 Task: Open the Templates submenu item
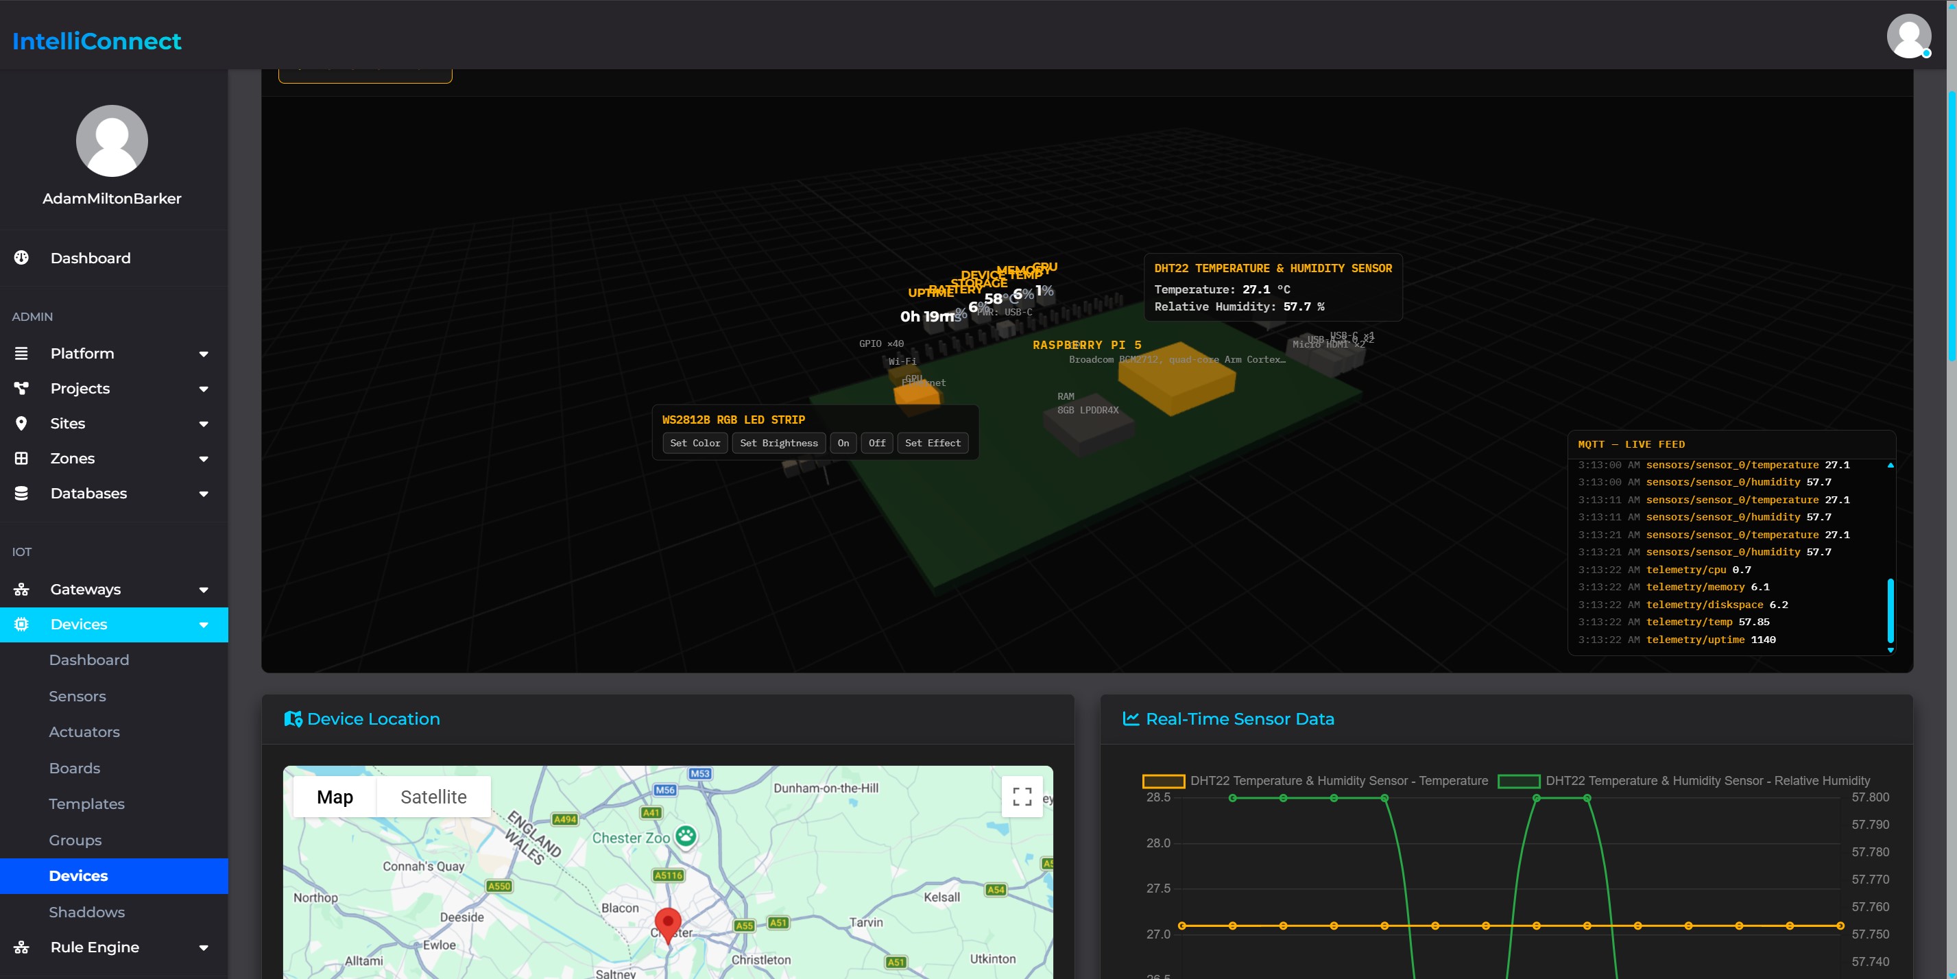[86, 803]
